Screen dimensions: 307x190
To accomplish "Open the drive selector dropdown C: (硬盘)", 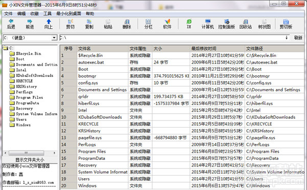I will point(54,37).
